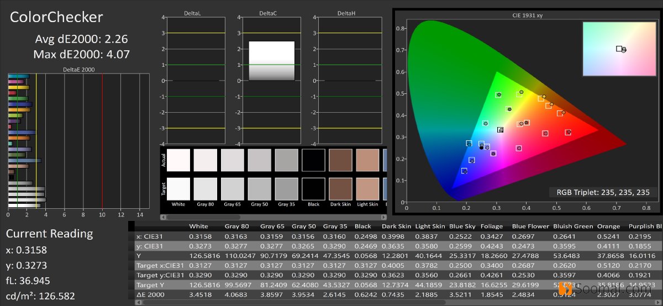Screen dimensions: 663x306
Task: Pick the Gray 35 target swatch
Action: click(286, 188)
